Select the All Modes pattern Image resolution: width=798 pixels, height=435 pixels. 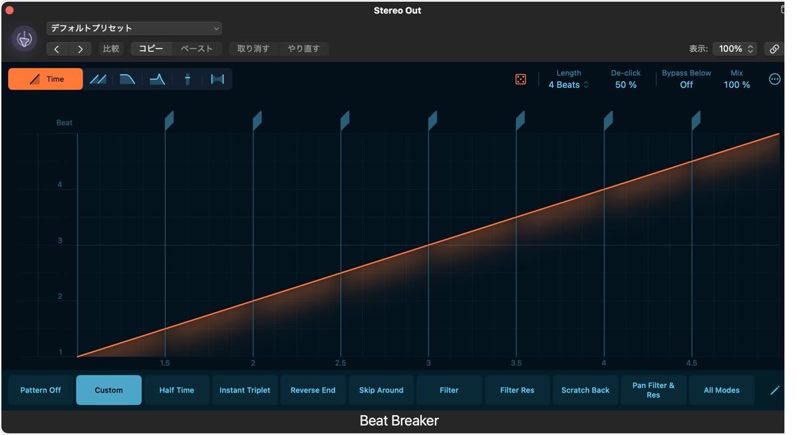click(722, 390)
